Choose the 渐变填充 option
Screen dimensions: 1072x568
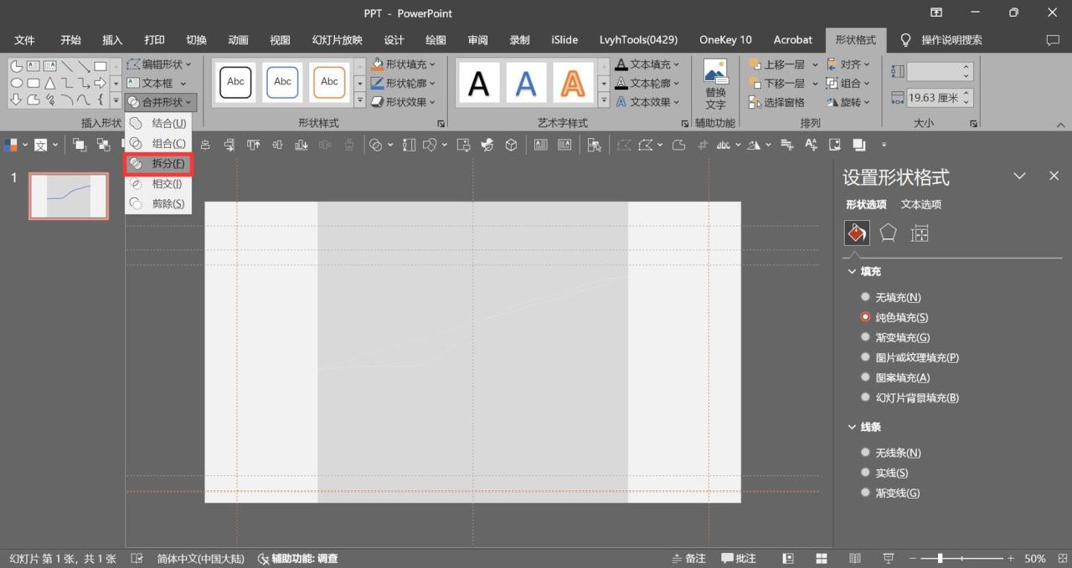coord(865,337)
